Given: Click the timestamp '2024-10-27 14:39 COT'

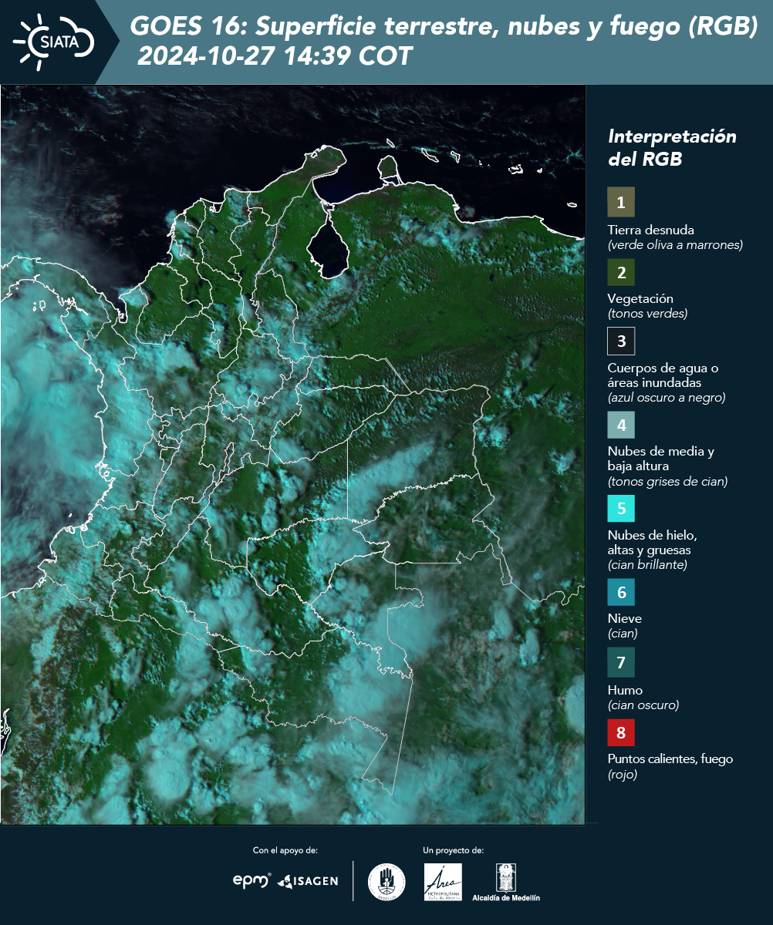Looking at the screenshot, I should click(275, 55).
